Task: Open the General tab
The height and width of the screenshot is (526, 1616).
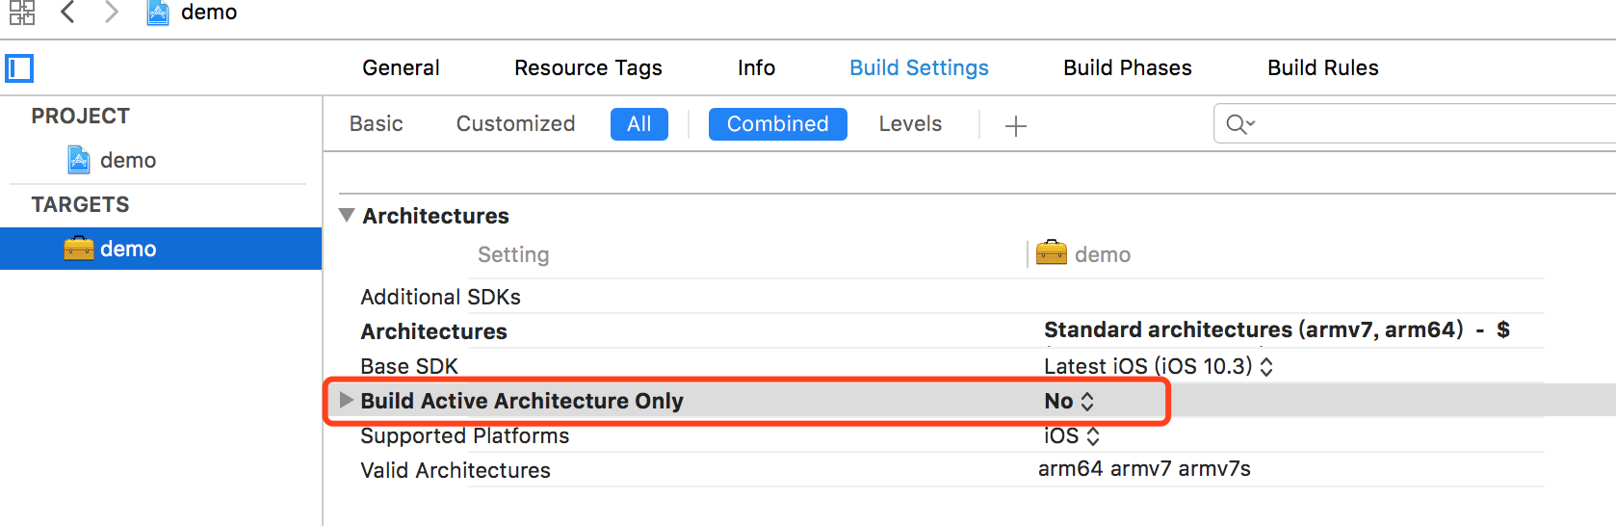Action: point(401,67)
